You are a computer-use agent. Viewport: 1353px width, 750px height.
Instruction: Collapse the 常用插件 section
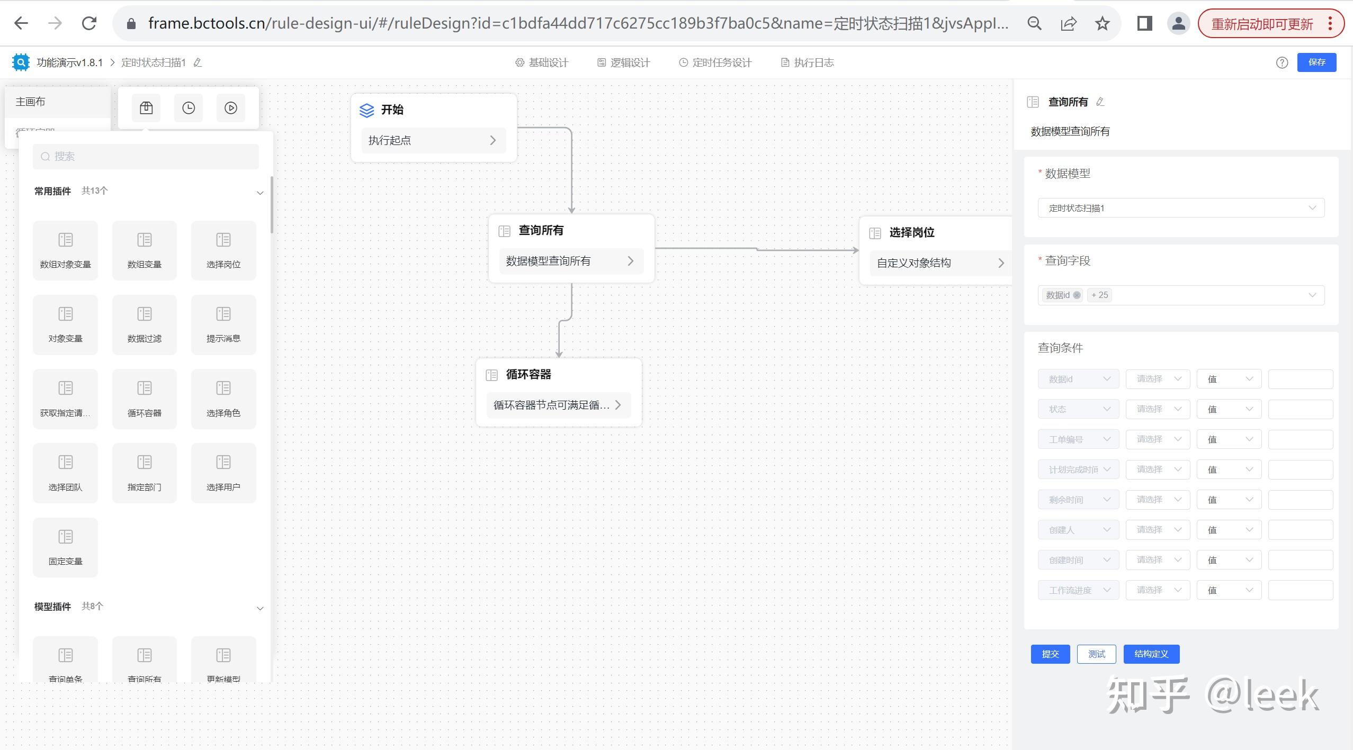[x=260, y=193]
